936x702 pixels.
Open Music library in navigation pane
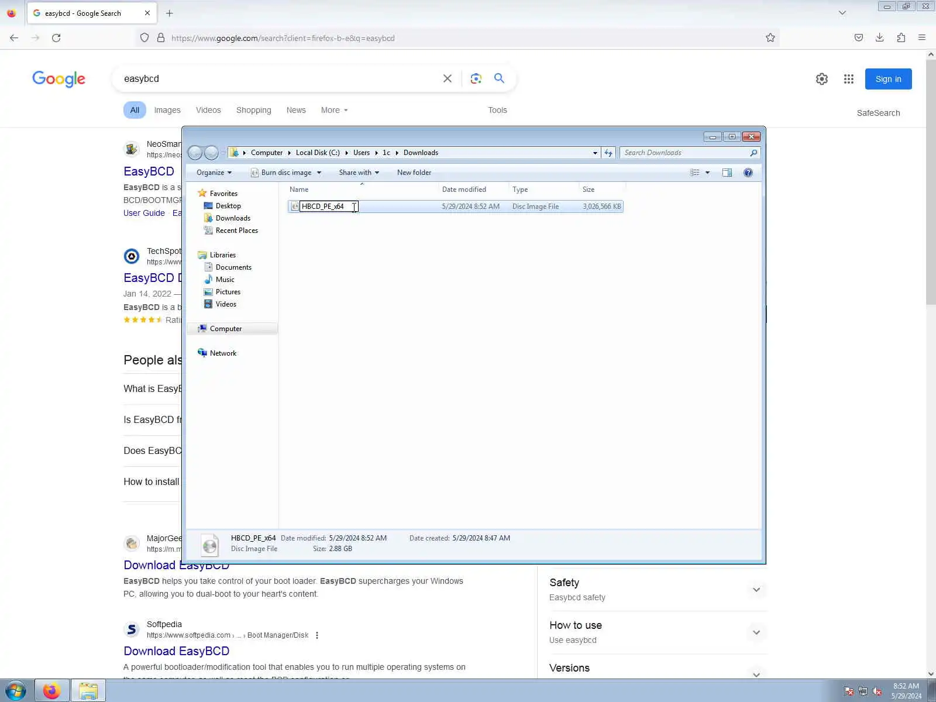pyautogui.click(x=225, y=280)
